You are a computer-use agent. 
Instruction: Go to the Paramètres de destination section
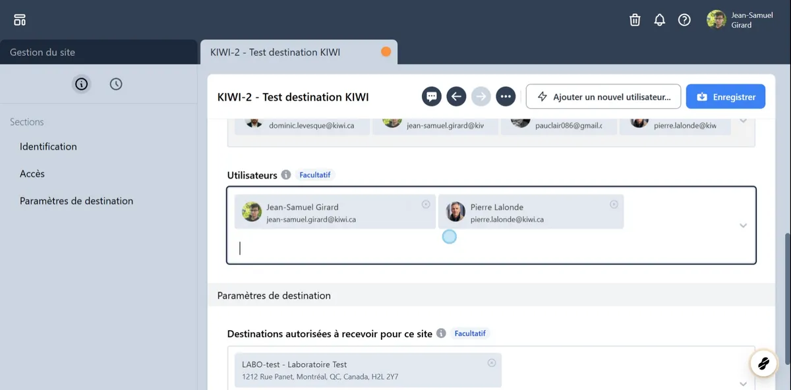tap(76, 201)
